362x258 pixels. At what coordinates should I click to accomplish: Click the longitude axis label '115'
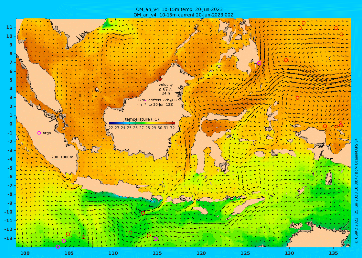click(157, 253)
